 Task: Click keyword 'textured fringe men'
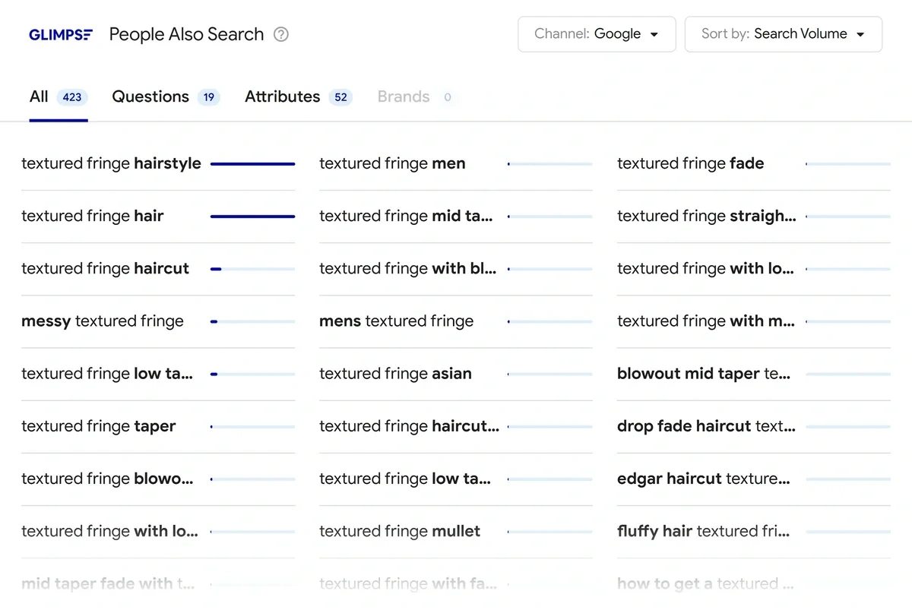point(392,163)
